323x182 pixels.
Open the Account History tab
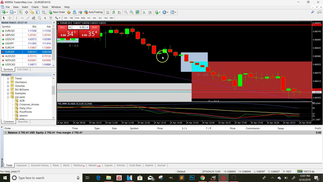click(40, 165)
